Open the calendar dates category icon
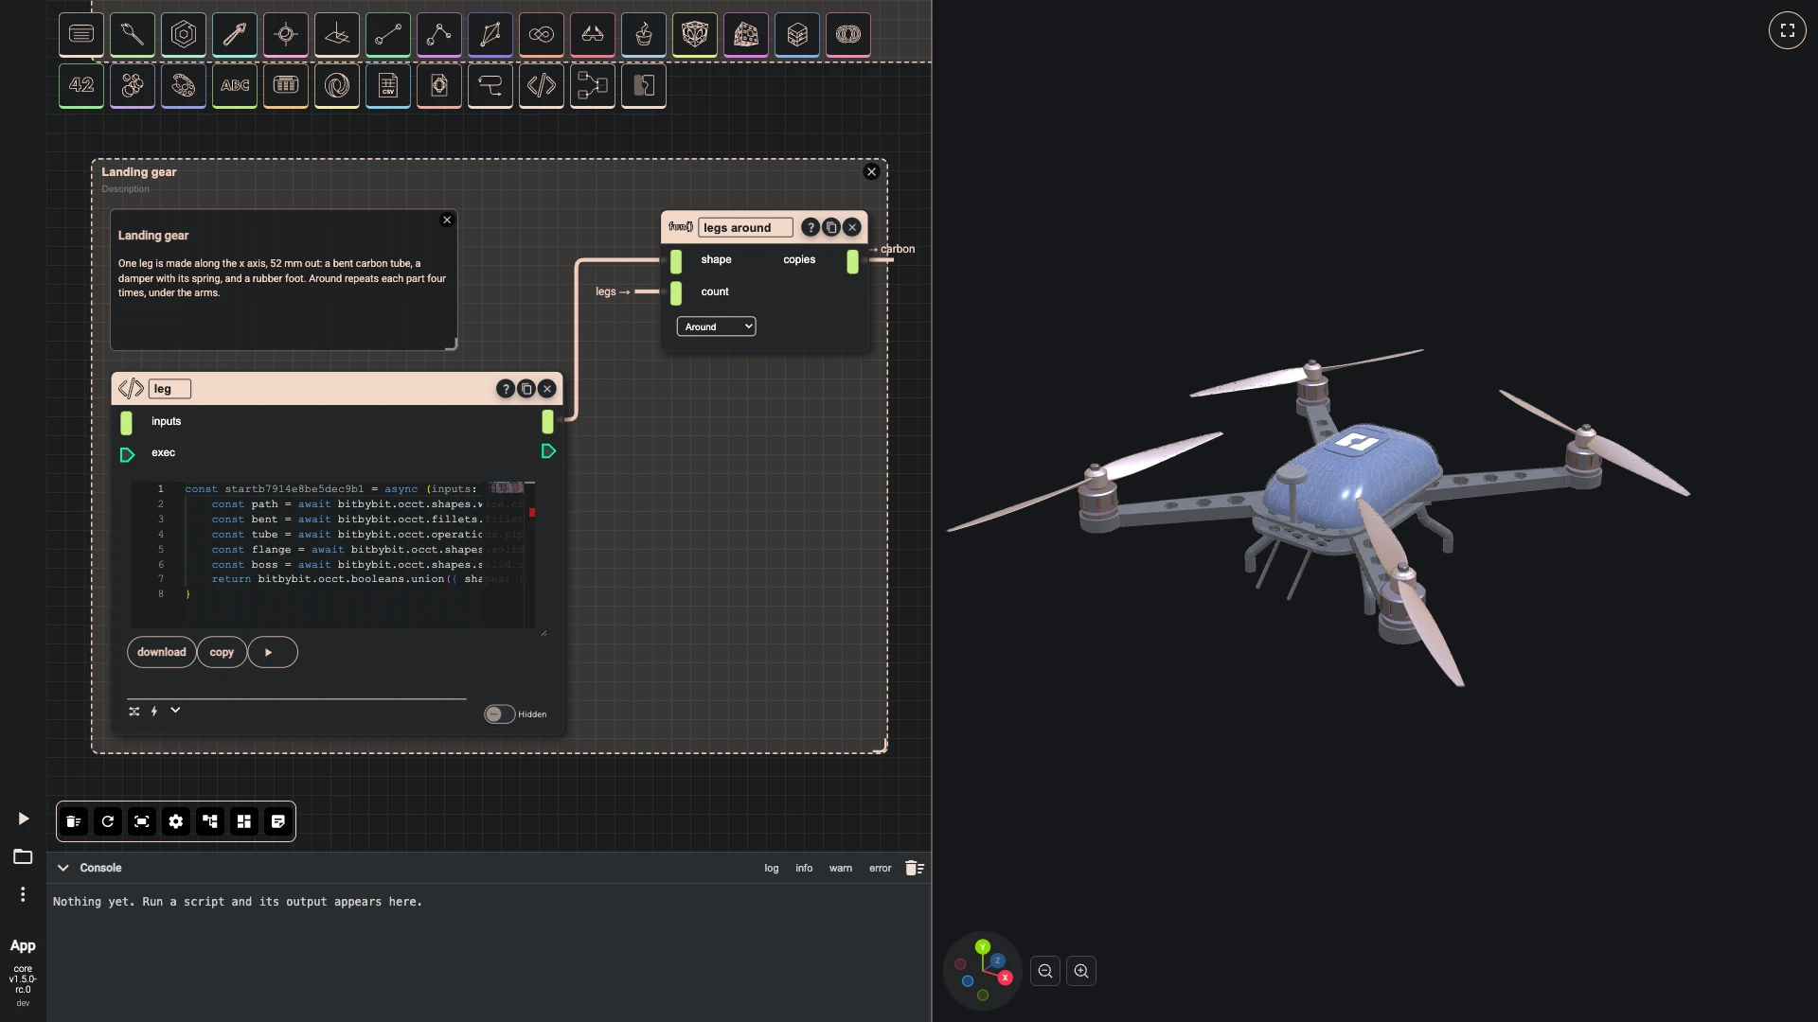The image size is (1818, 1022). tap(286, 85)
